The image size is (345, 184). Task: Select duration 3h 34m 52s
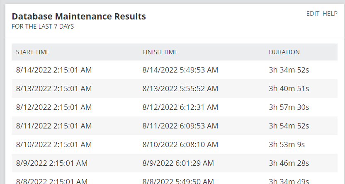point(289,70)
